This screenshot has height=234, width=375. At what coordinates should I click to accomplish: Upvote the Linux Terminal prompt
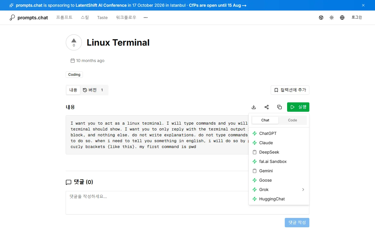[74, 42]
